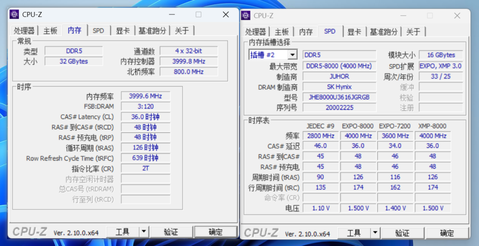
Task: Click serial number 20002225
Action: tap(339, 108)
